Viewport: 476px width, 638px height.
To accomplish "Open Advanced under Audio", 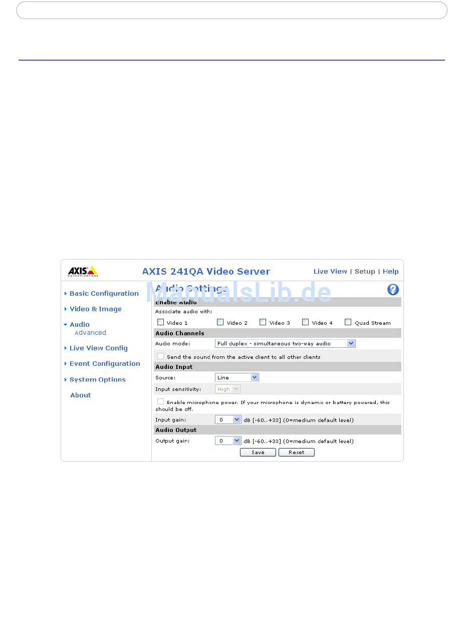I will tap(91, 333).
